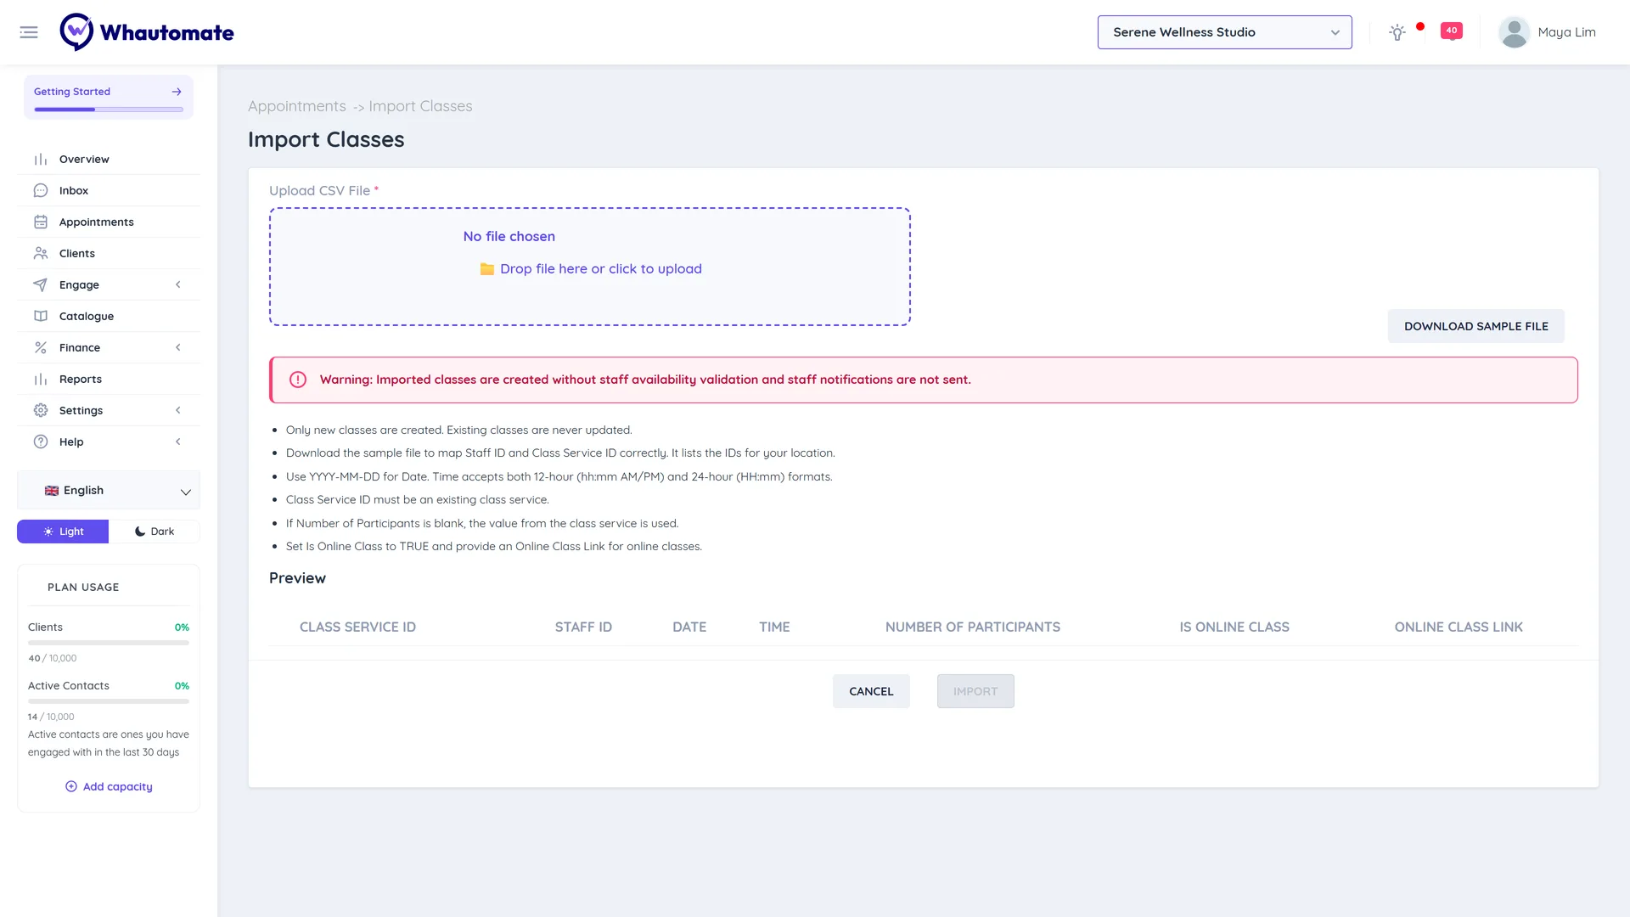Open the English language dropdown
The height and width of the screenshot is (917, 1630).
point(109,491)
